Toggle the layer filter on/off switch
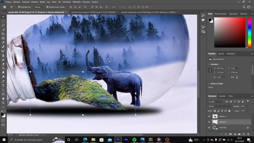The width and height of the screenshot is (254, 143). point(248,101)
